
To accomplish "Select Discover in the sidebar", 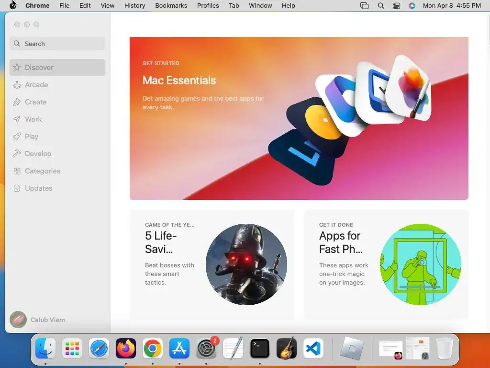I will 57,67.
